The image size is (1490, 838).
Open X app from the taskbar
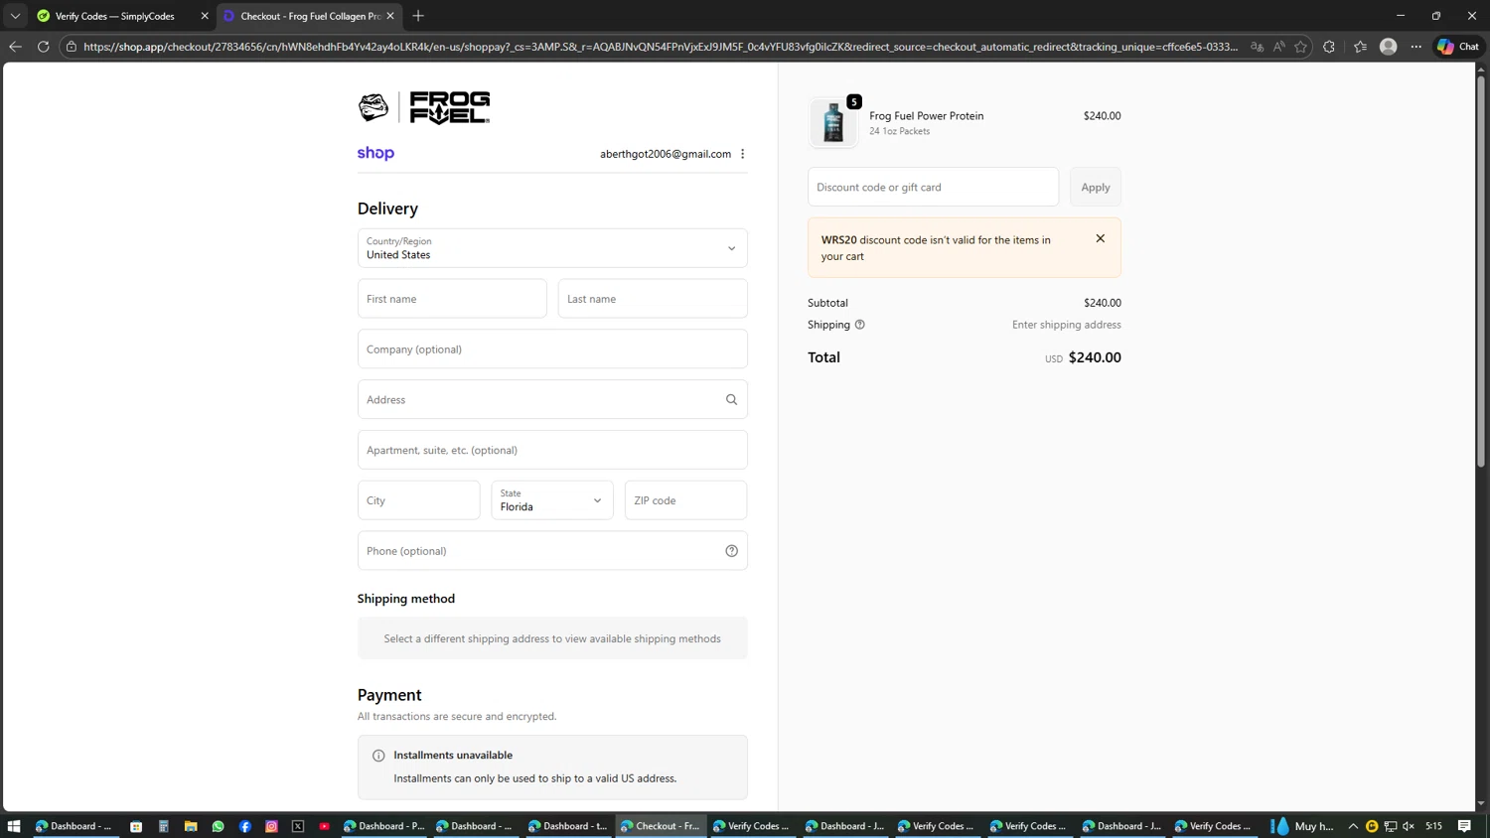point(298,826)
